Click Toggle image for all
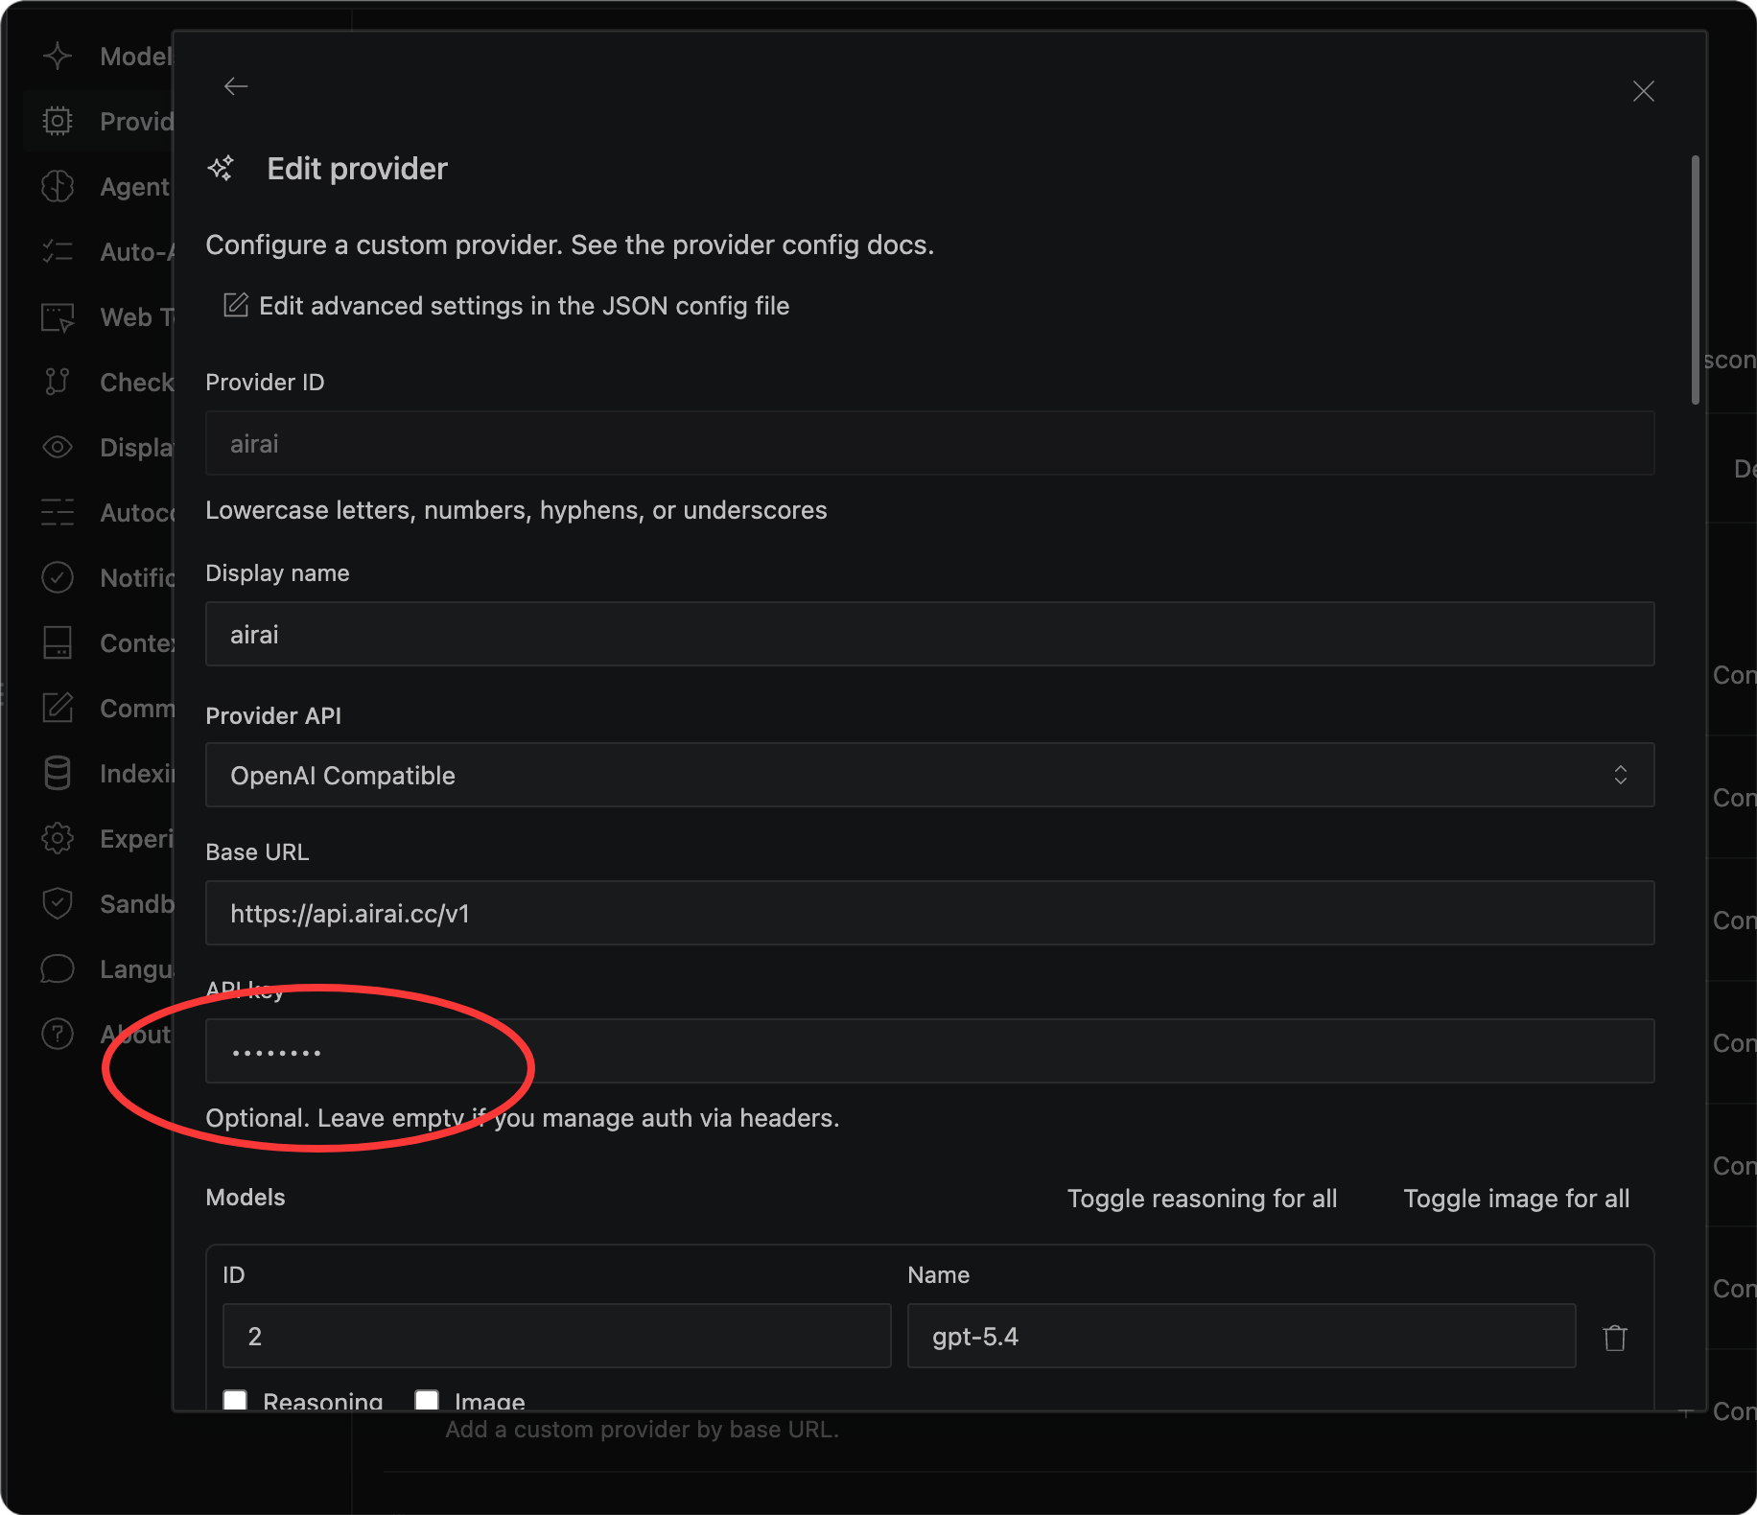 coord(1516,1199)
